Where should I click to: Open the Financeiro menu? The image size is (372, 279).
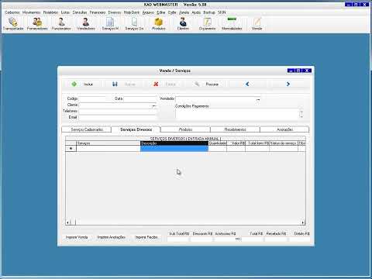click(x=98, y=12)
